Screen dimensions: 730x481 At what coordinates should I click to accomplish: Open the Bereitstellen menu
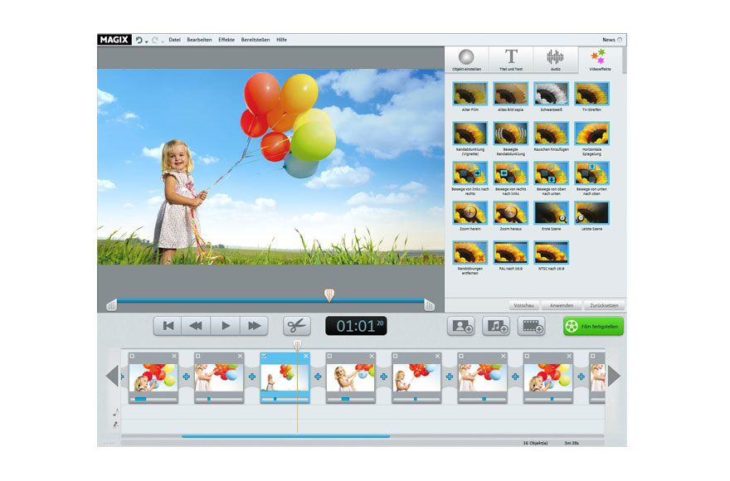click(x=255, y=40)
